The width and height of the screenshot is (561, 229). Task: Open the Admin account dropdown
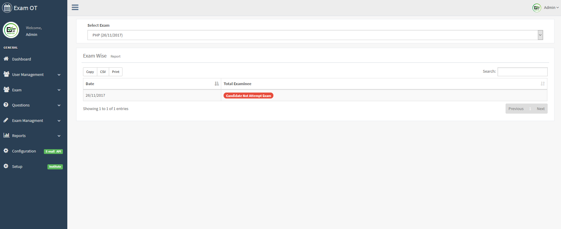(x=551, y=8)
